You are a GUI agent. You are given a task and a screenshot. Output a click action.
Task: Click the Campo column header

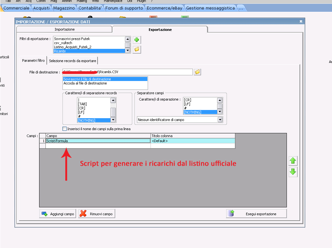coord(98,136)
